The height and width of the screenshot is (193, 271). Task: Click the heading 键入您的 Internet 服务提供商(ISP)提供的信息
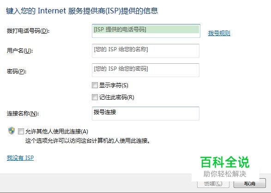click(x=82, y=11)
